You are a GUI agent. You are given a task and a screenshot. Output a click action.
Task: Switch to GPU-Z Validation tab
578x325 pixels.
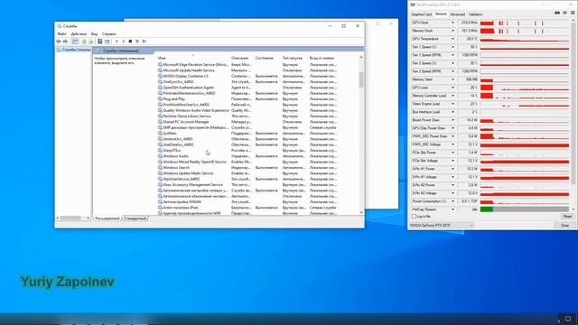(476, 14)
